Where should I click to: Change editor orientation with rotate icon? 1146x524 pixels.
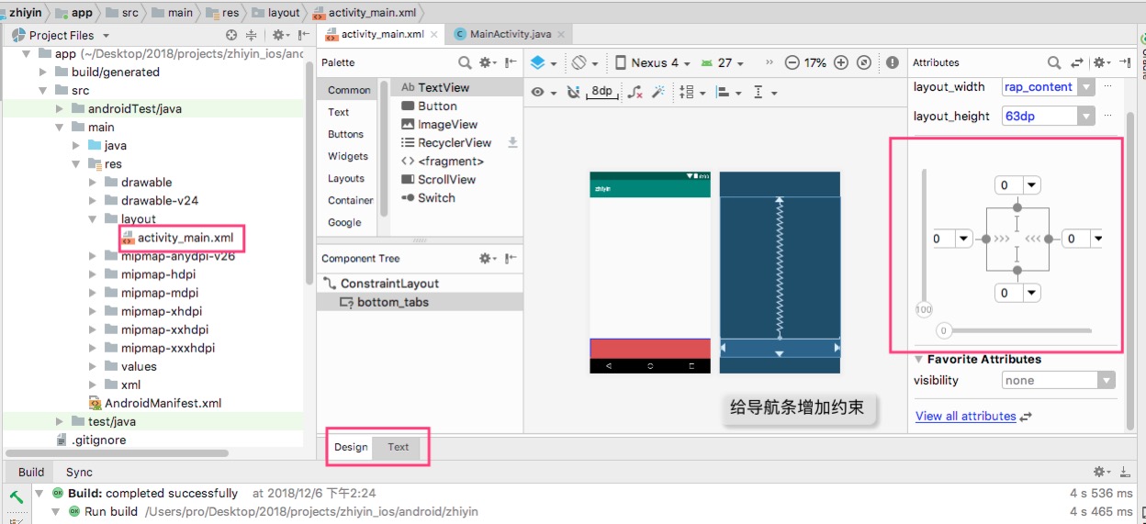click(584, 62)
